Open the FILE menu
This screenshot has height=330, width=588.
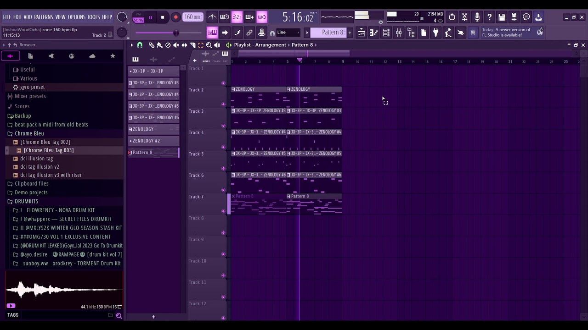point(7,17)
